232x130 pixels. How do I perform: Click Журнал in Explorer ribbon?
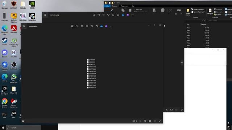tap(217, 14)
